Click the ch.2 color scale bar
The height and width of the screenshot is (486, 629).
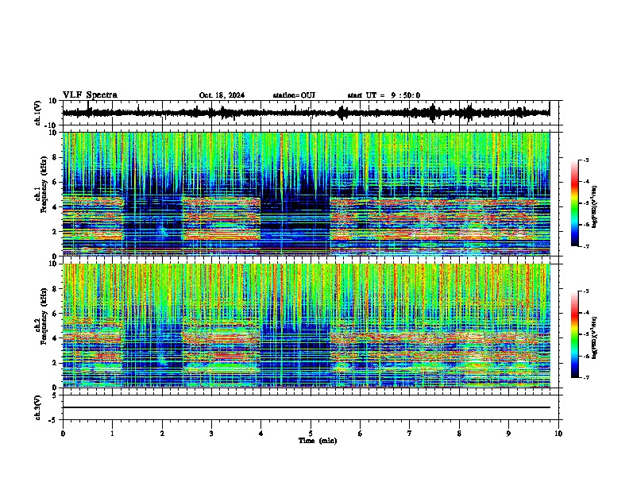tap(575, 334)
